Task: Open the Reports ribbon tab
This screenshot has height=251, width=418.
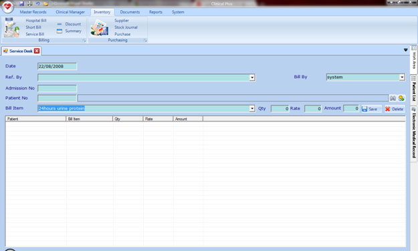Action: (156, 12)
